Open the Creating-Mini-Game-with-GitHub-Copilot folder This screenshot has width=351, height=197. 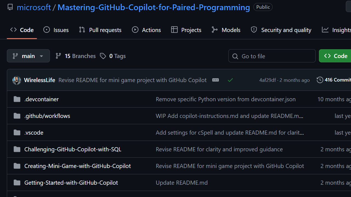[78, 166]
